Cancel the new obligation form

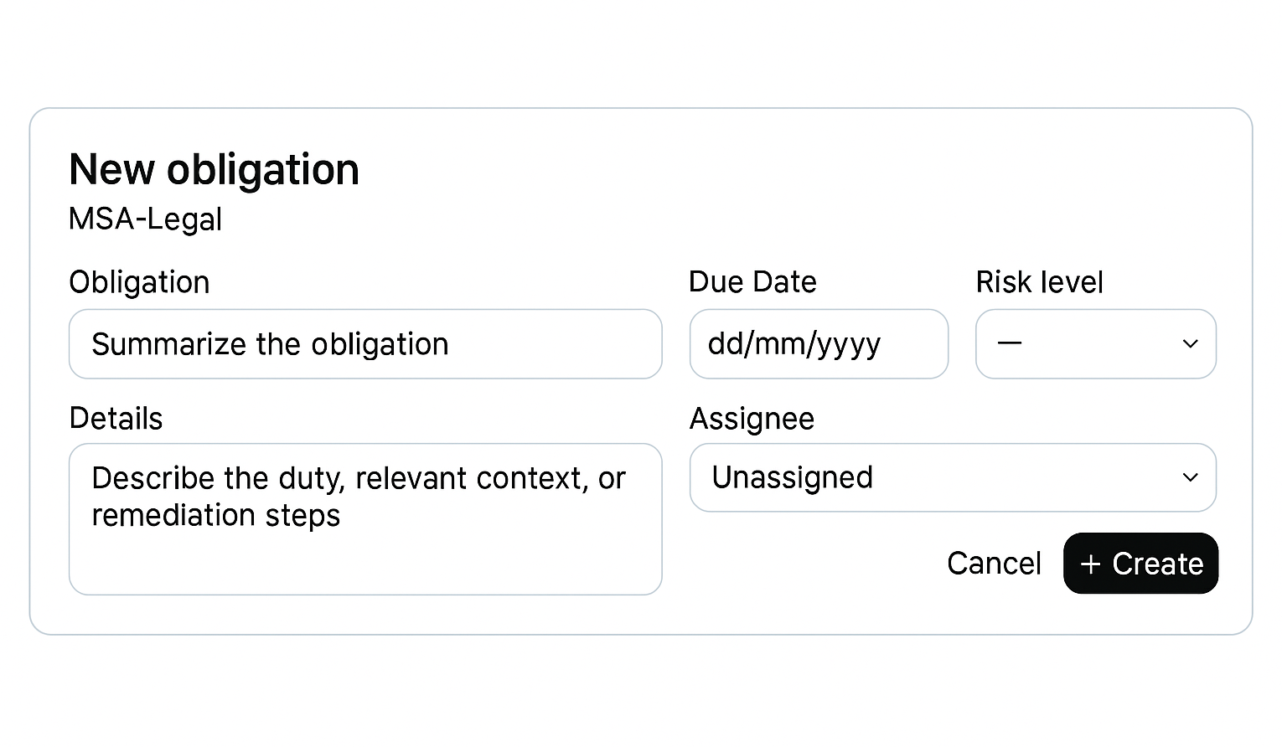(x=994, y=564)
